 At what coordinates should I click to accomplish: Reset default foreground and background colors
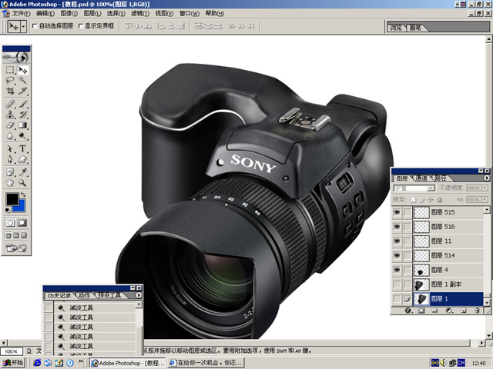coord(8,210)
